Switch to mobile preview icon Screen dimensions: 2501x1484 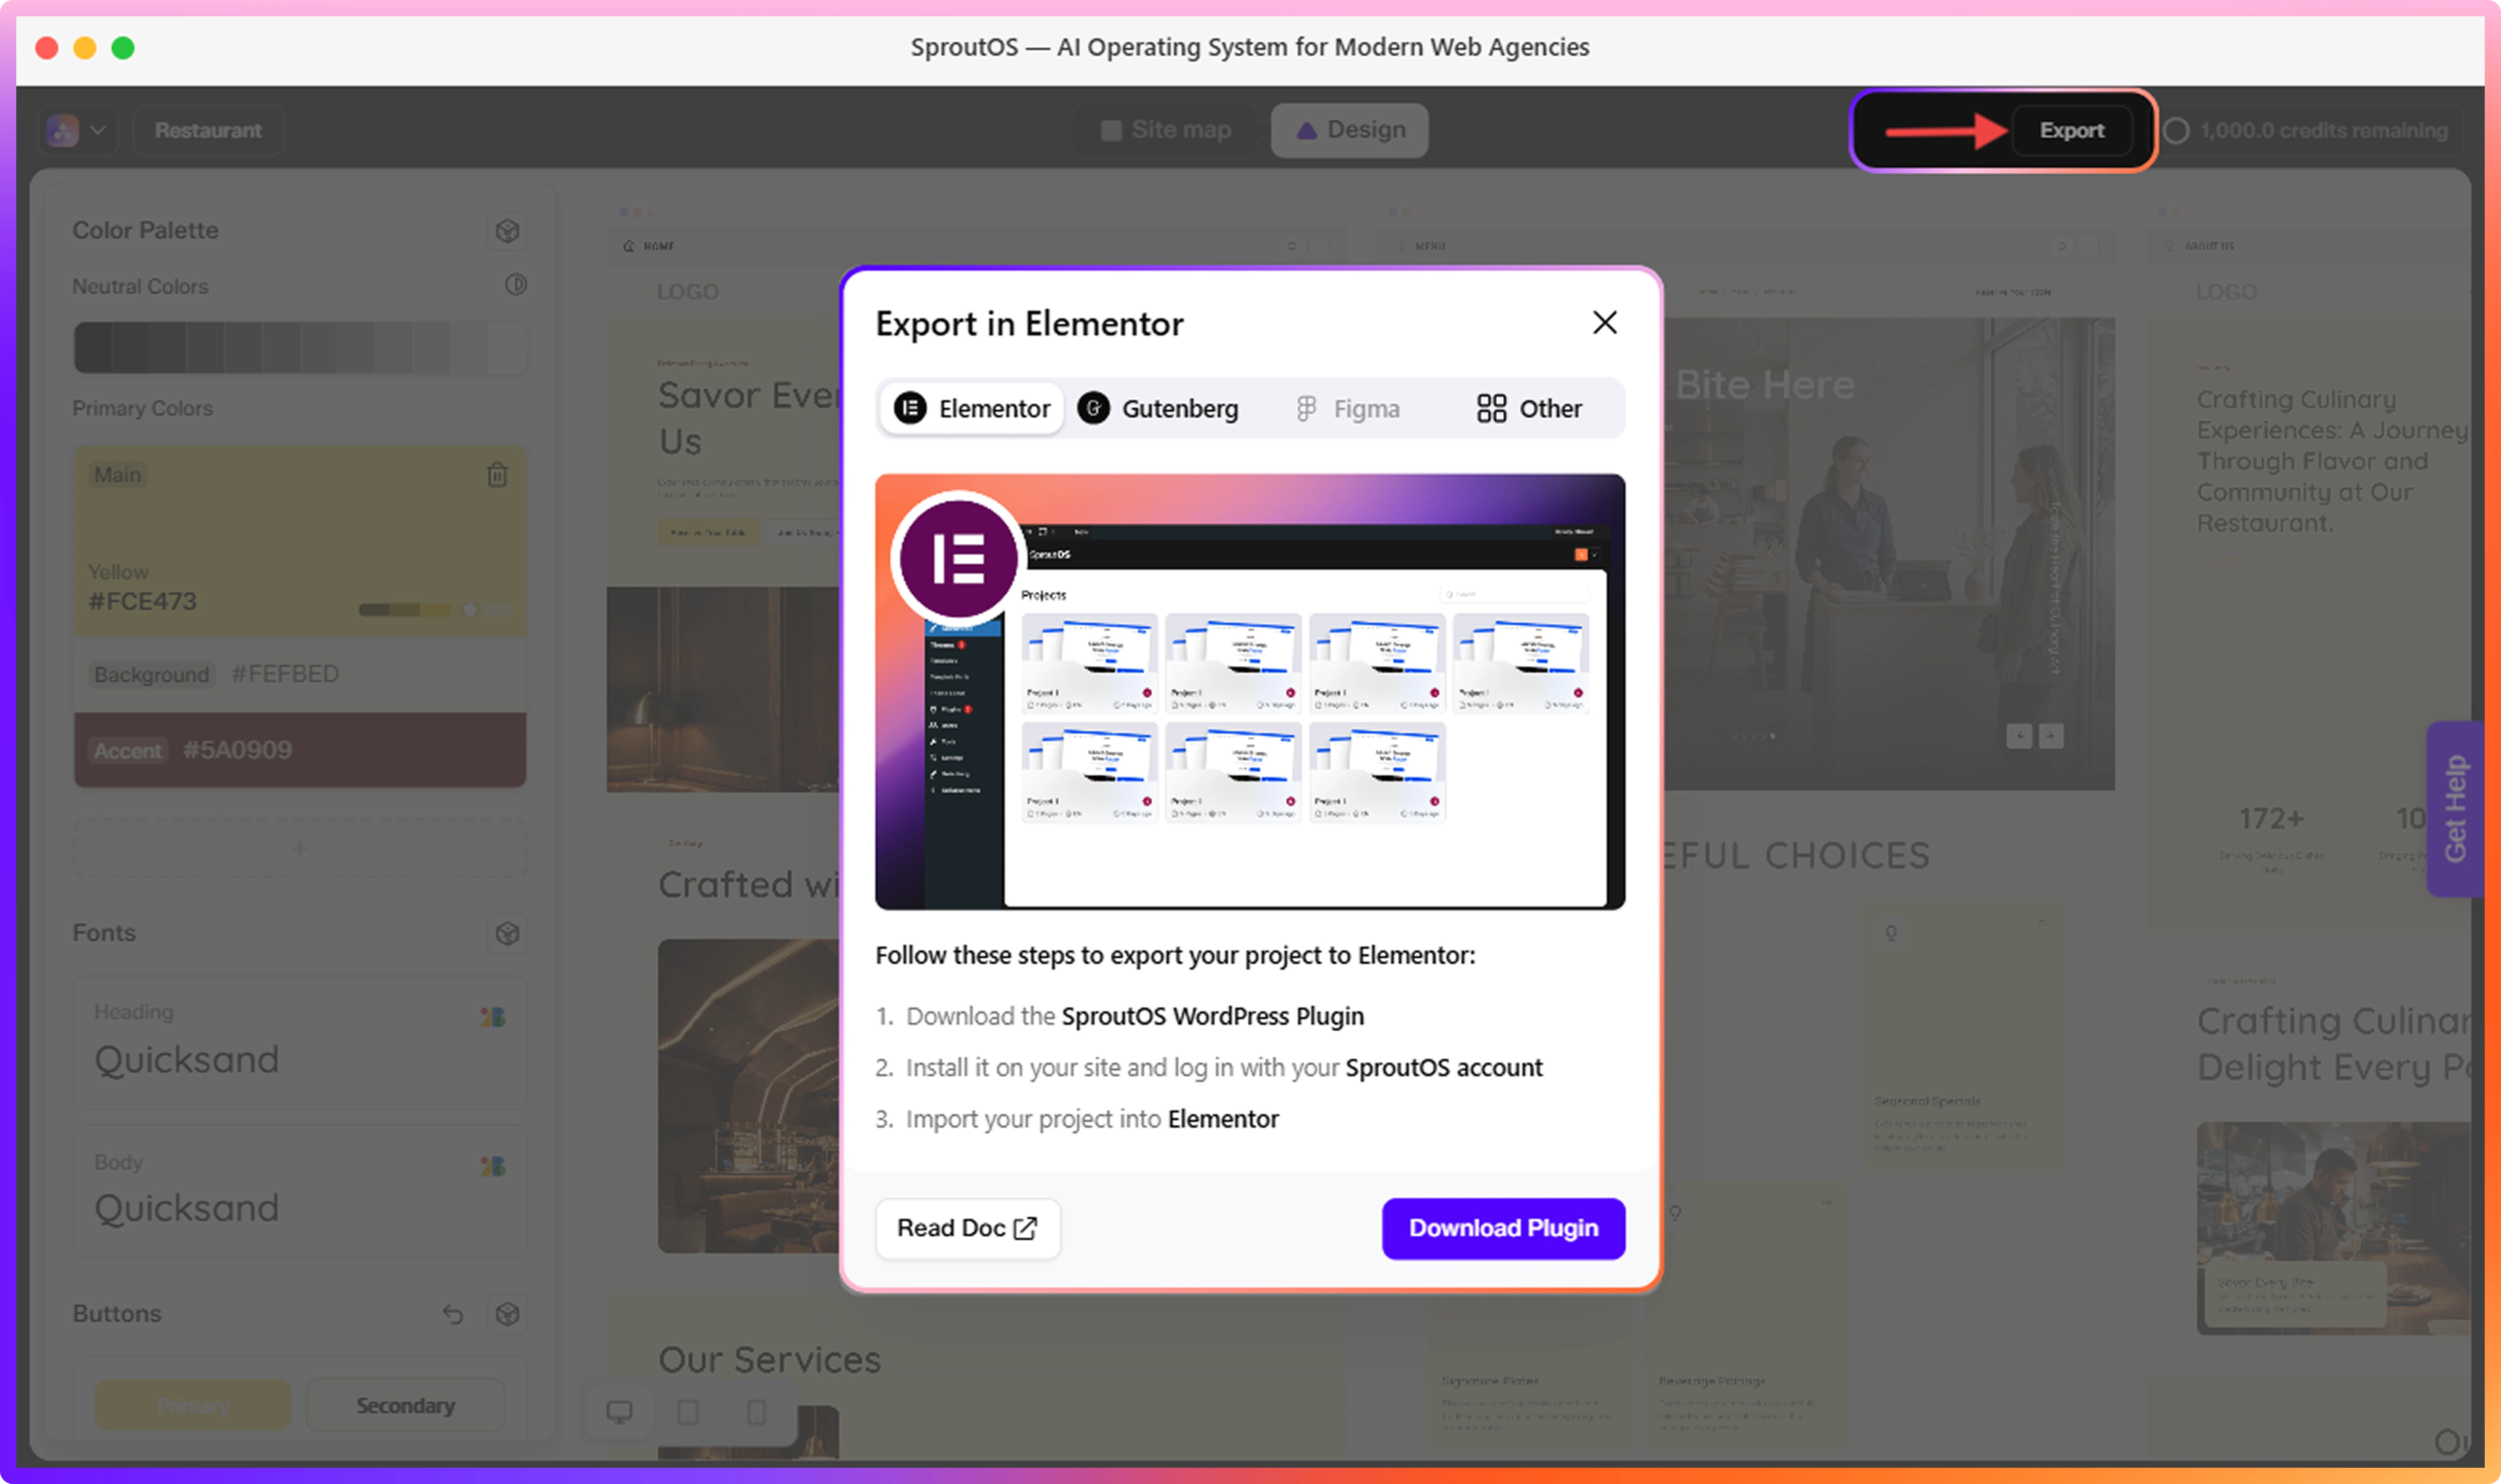tap(757, 1412)
